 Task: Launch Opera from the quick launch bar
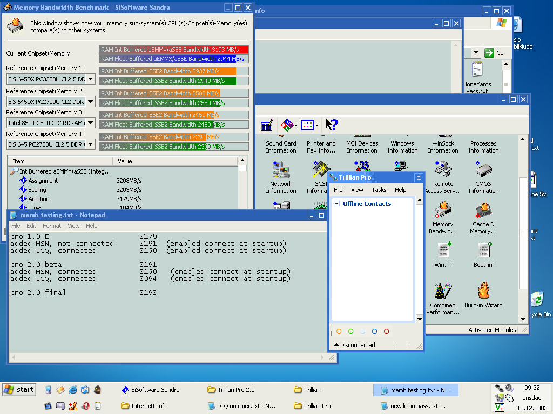coord(86,406)
